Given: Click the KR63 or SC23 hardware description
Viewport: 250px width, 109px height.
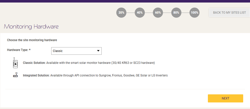Looking at the screenshot, I should pyautogui.click(x=101, y=63).
